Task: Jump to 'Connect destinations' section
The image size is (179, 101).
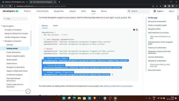Action: 156,57
